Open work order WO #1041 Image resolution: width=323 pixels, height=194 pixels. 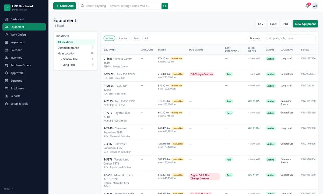point(254,175)
